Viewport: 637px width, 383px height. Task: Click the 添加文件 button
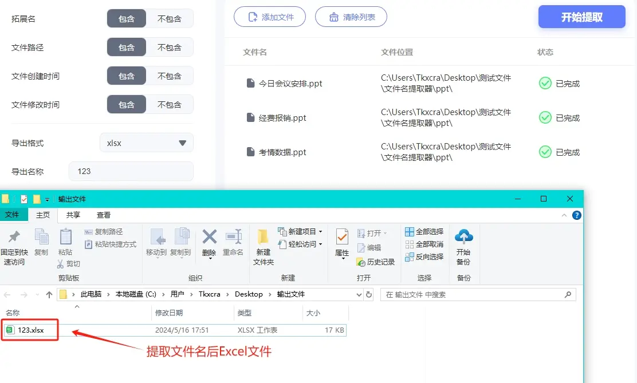269,17
